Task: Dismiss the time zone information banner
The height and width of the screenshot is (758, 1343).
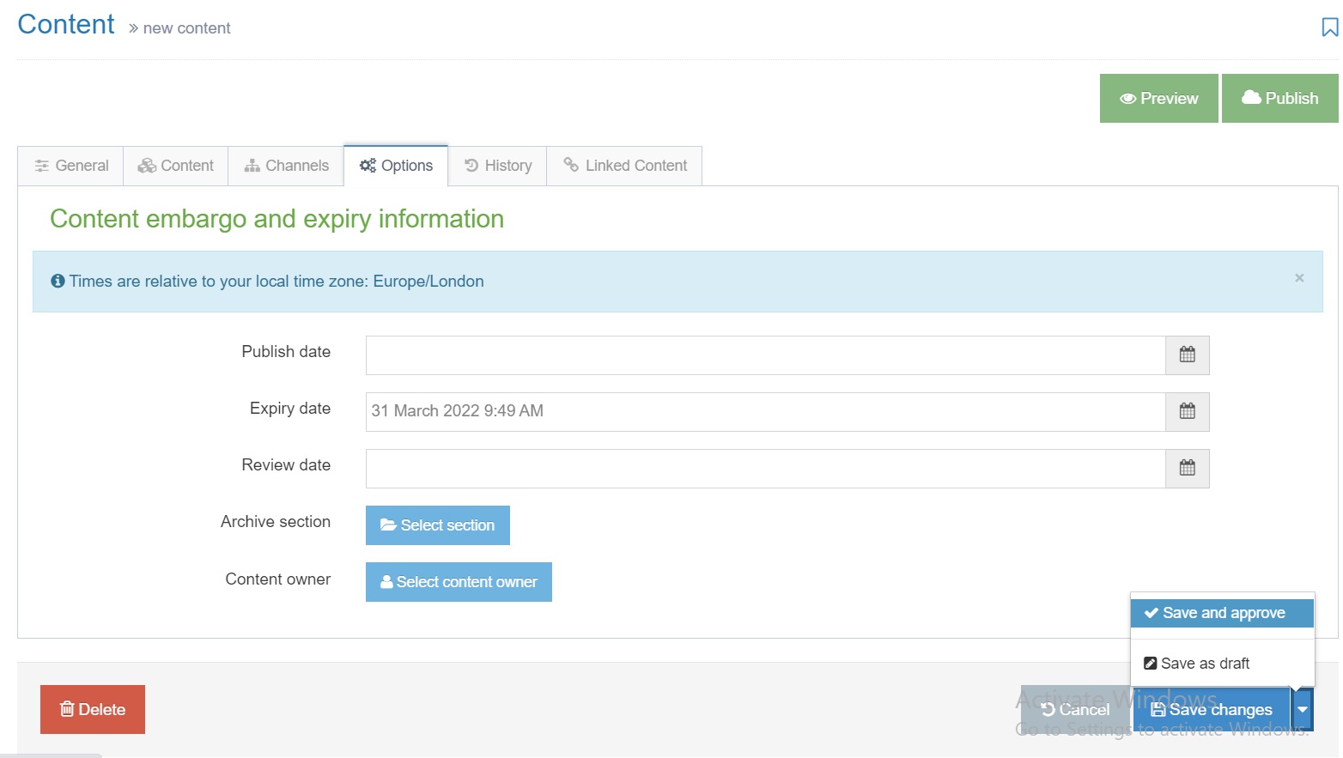Action: pyautogui.click(x=1299, y=277)
